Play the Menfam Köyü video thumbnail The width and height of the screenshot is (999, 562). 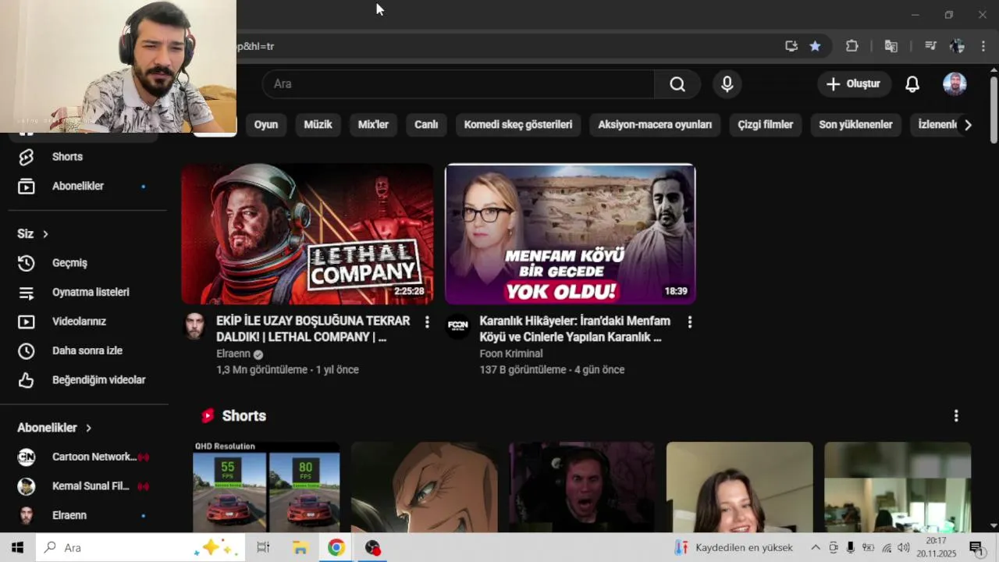tap(570, 233)
